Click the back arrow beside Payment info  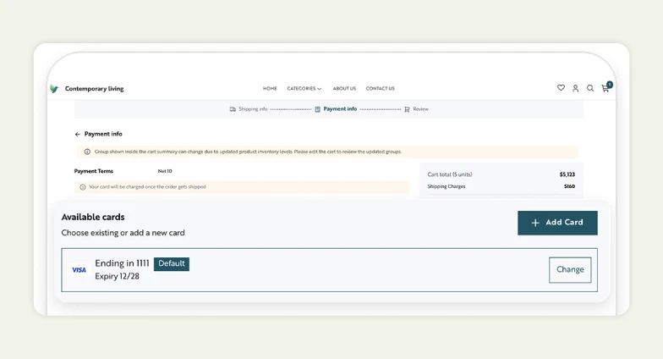(78, 134)
